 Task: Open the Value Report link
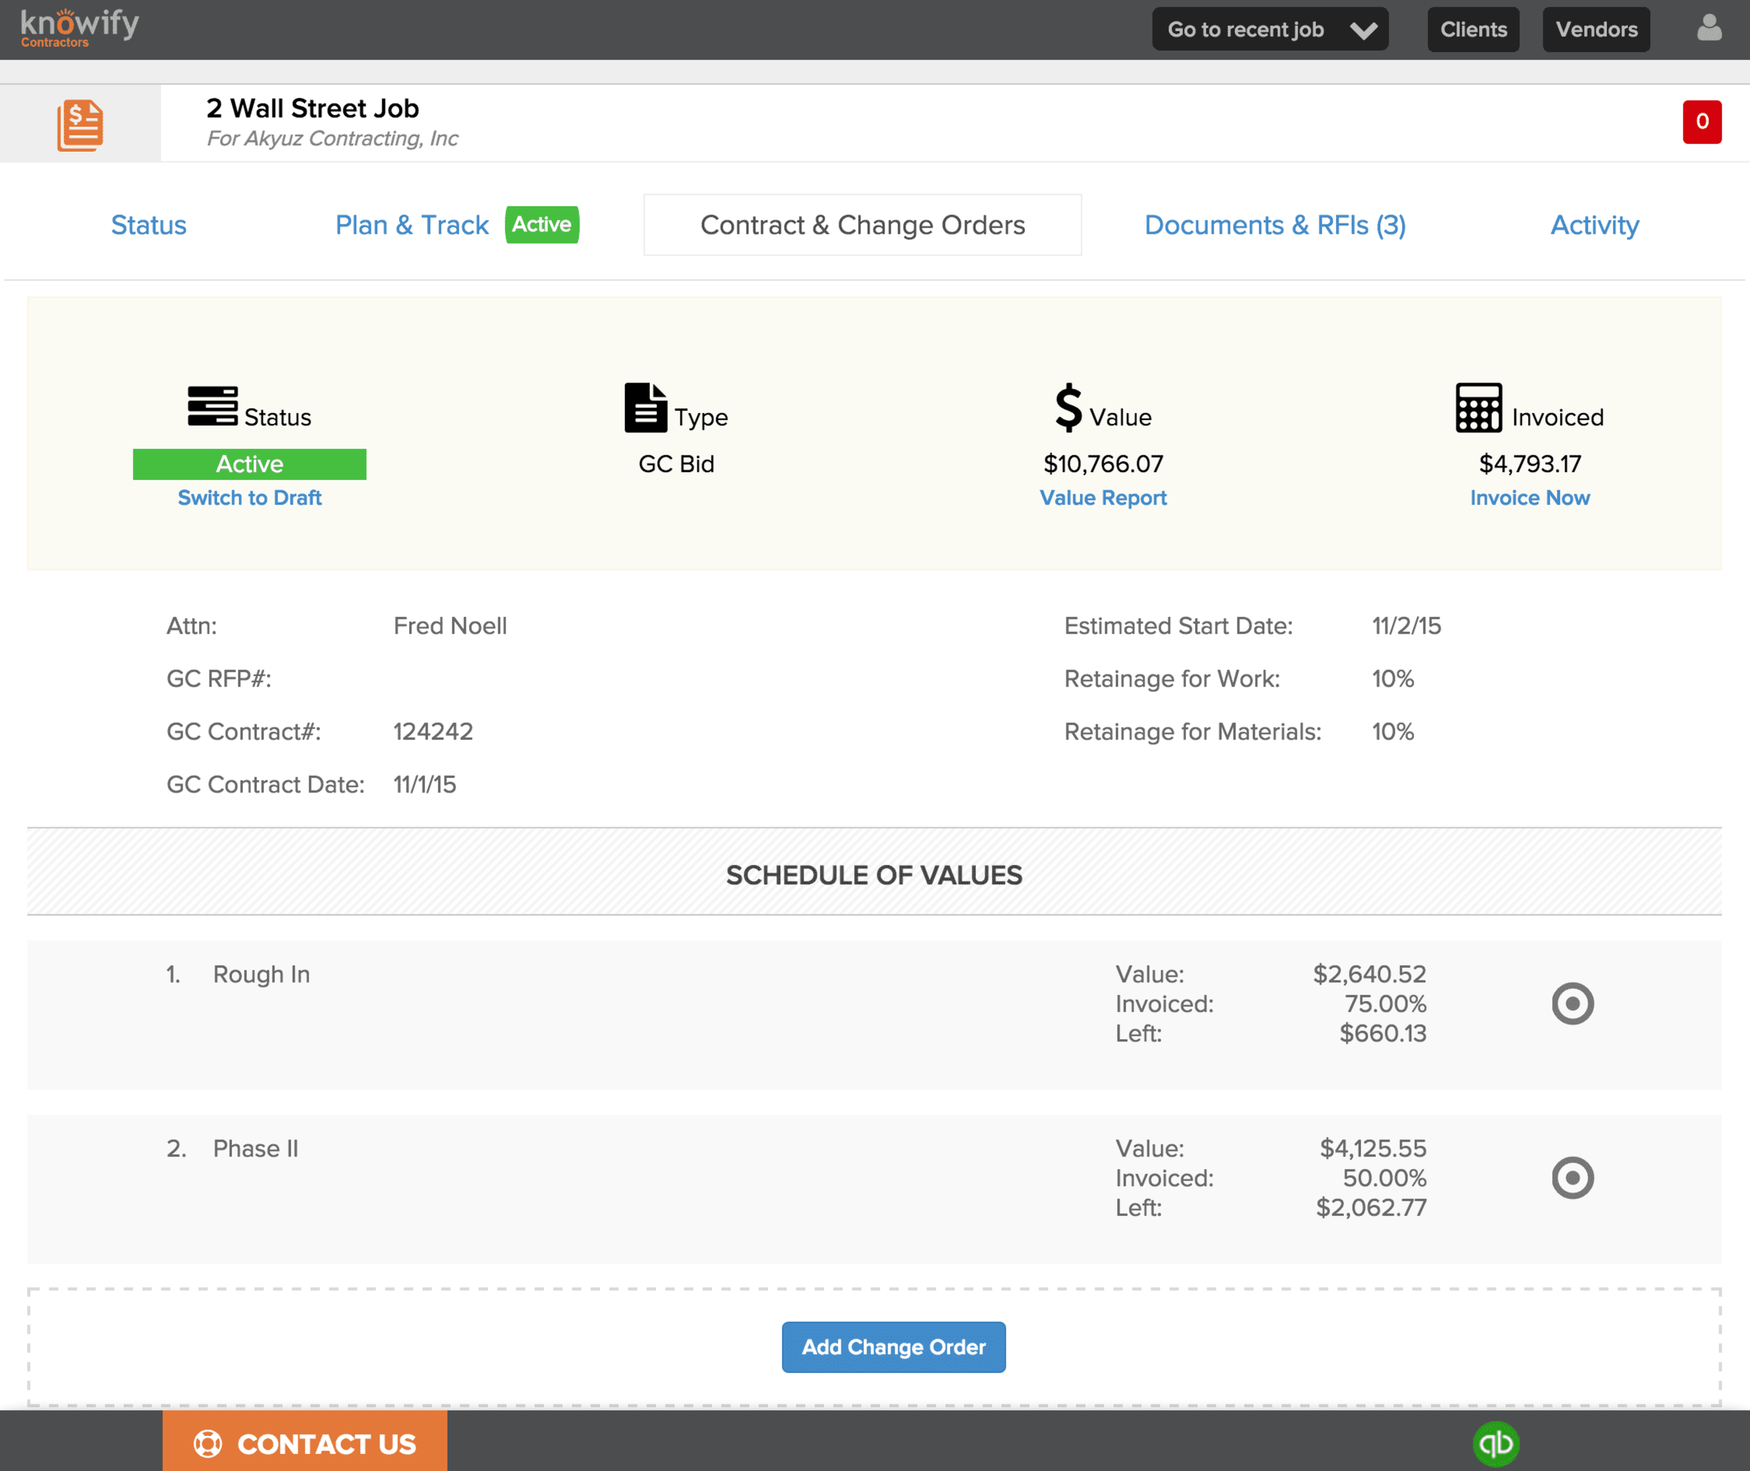pos(1103,498)
